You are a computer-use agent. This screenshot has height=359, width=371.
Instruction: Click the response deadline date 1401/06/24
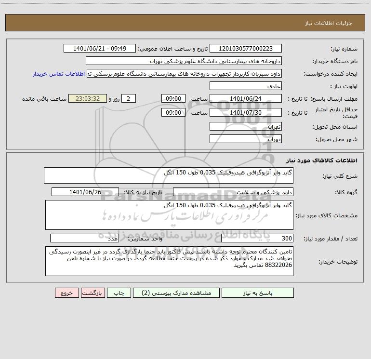tap(246, 98)
